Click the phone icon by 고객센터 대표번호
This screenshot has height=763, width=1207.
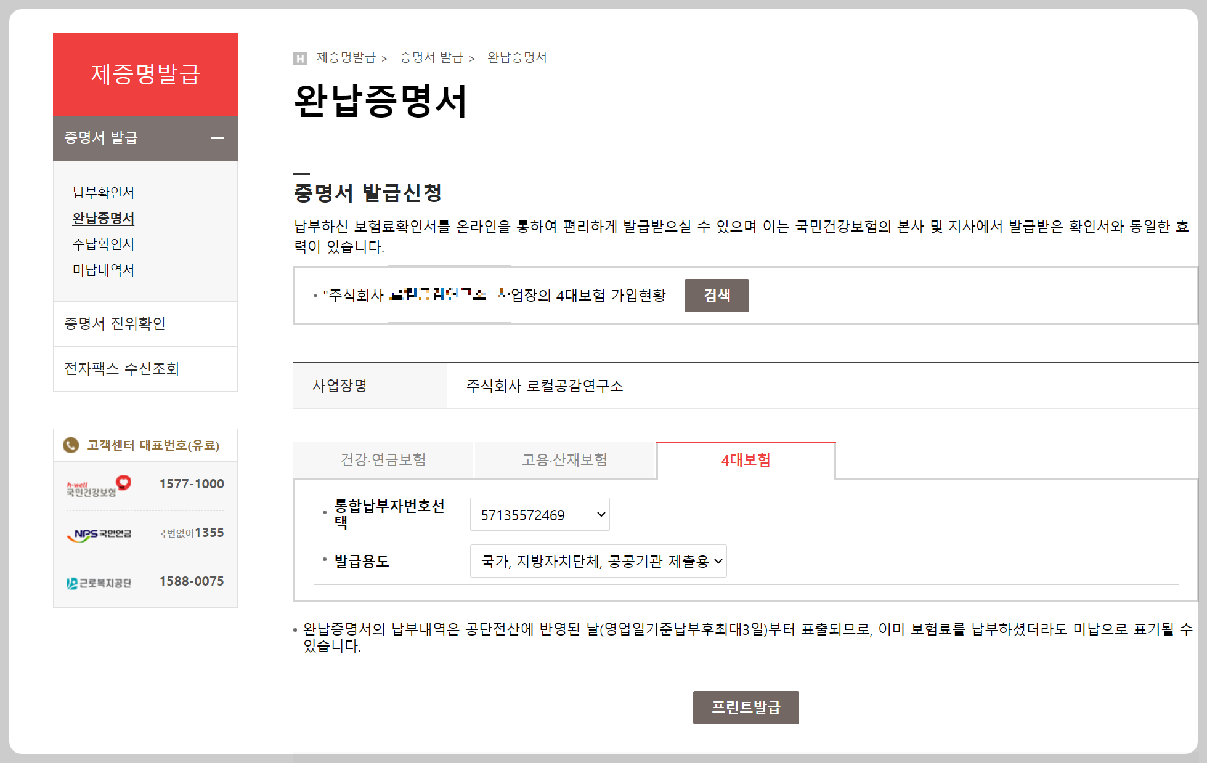pyautogui.click(x=71, y=445)
